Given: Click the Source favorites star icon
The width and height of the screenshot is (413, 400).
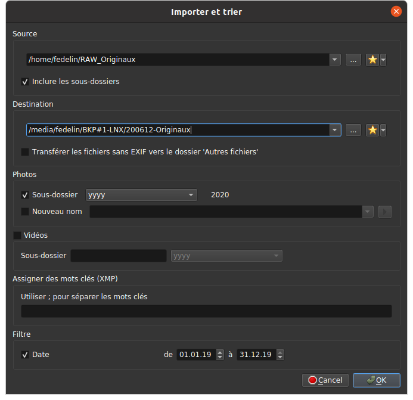Looking at the screenshot, I should click(372, 60).
